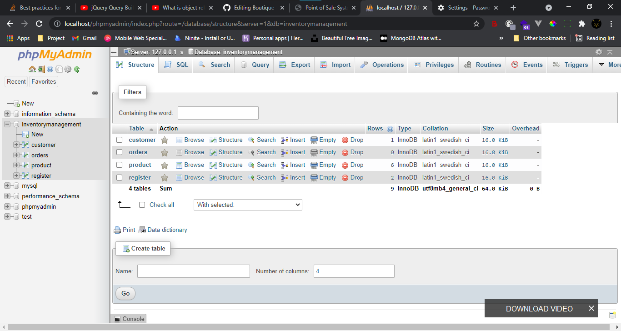Reload the page in Chrome
Image resolution: width=621 pixels, height=331 pixels.
tap(39, 24)
